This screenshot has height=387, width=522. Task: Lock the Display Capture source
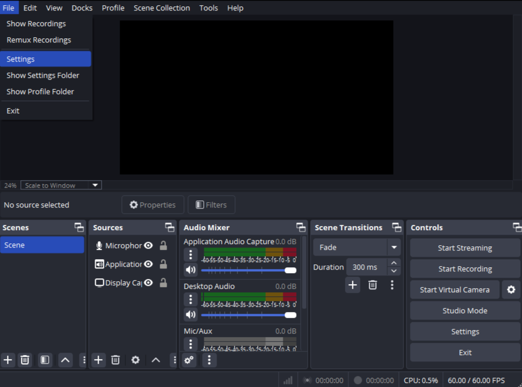163,283
